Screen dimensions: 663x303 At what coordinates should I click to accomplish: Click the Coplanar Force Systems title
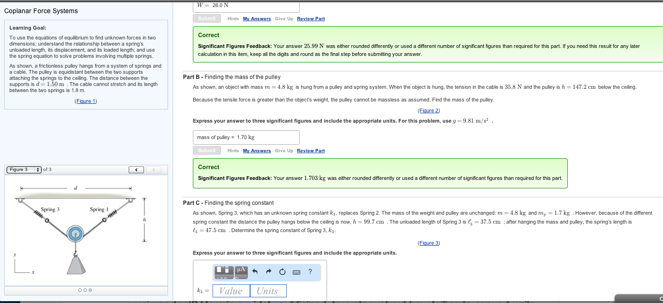(x=41, y=11)
